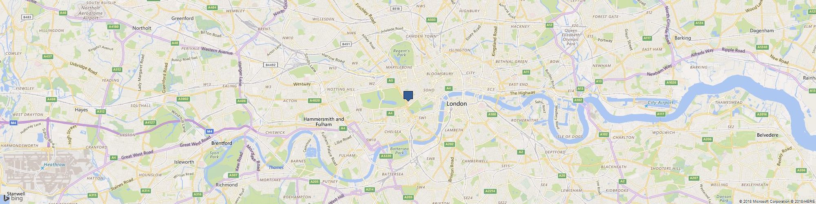The height and width of the screenshot is (204, 816).
Task: Click the London city label
Action: pyautogui.click(x=457, y=104)
